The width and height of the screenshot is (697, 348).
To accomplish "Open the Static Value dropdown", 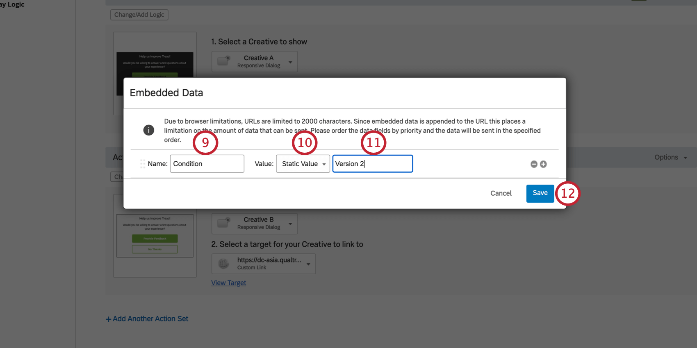I will [303, 164].
